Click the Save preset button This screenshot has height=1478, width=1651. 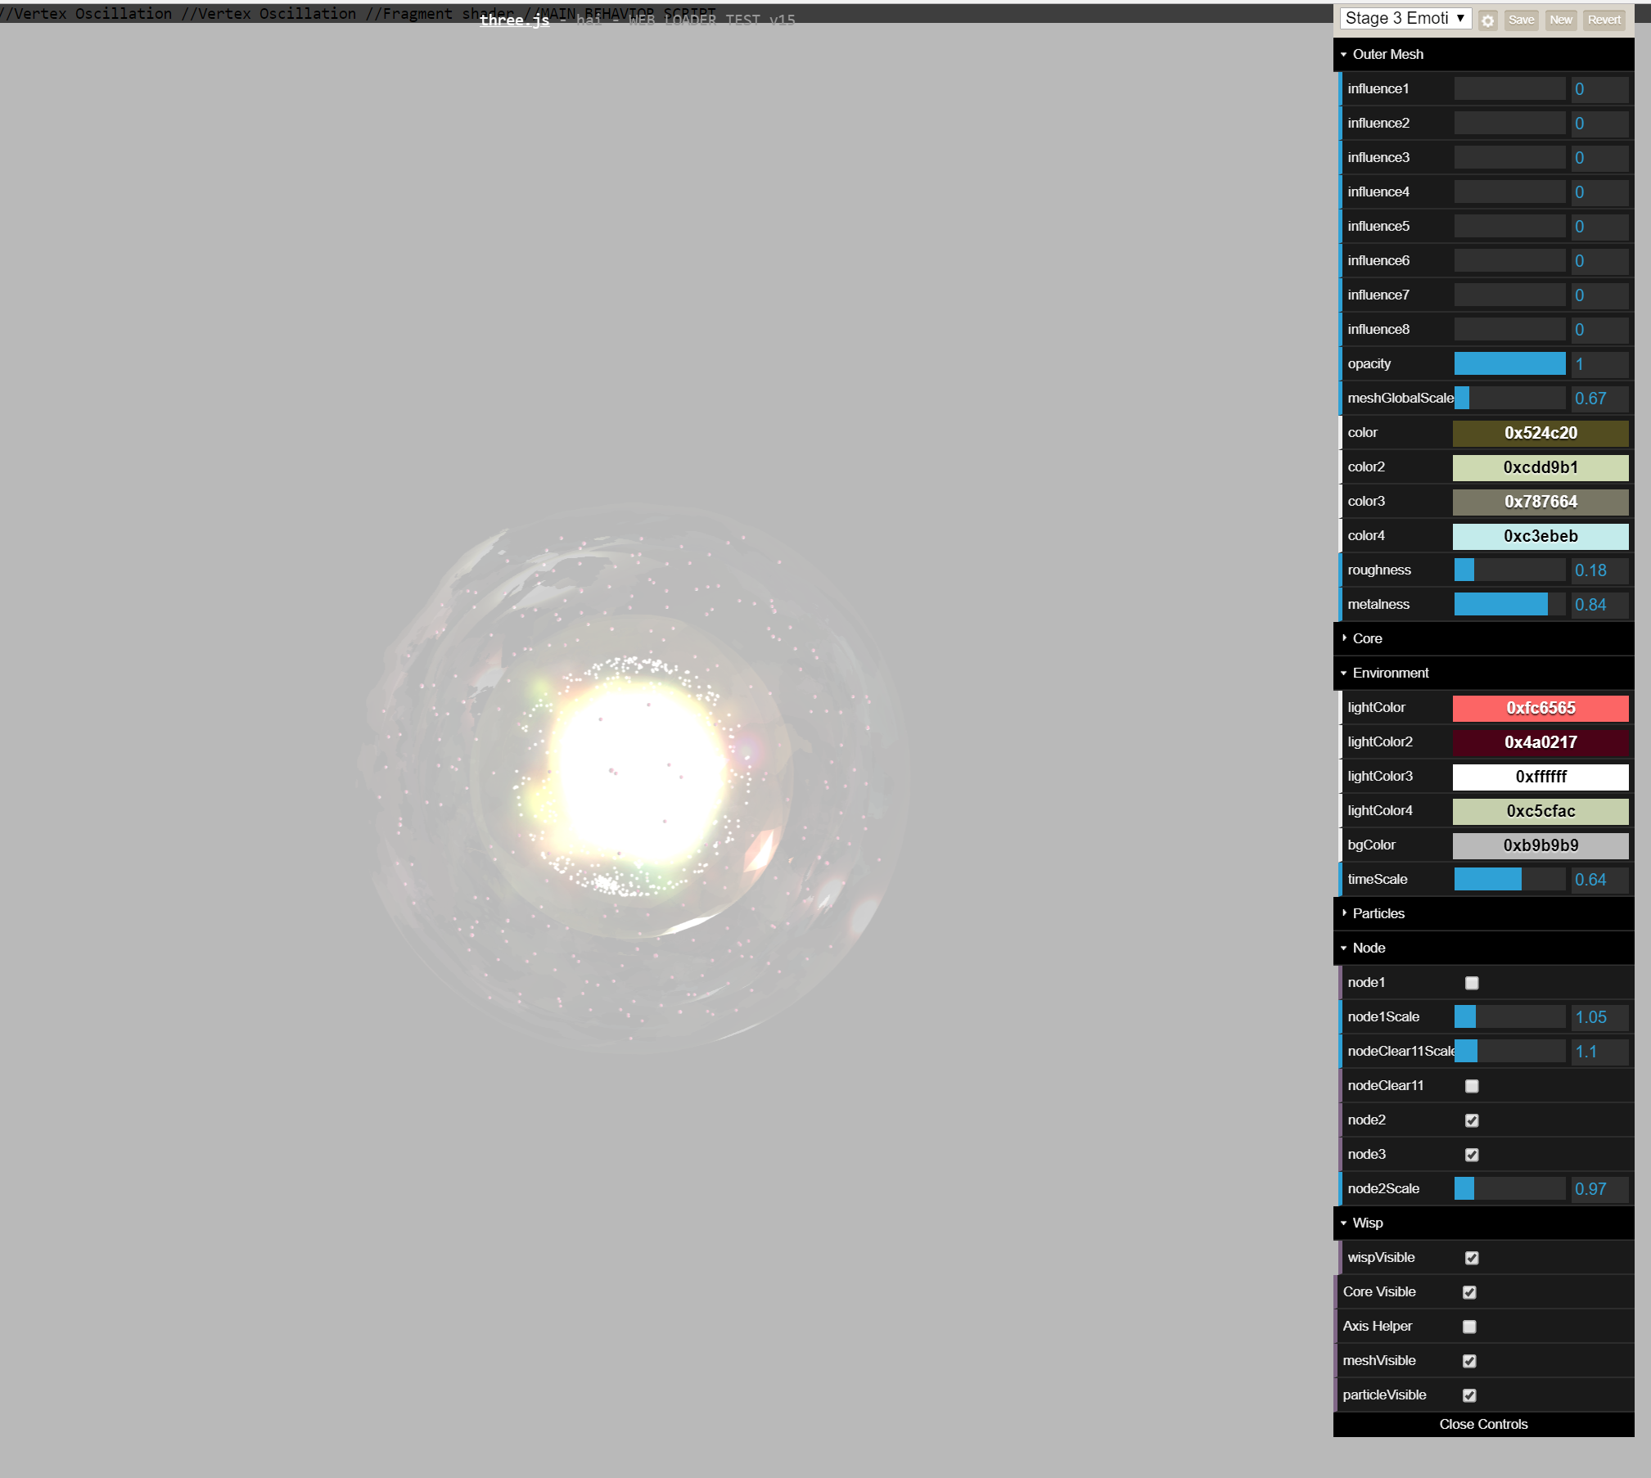[x=1521, y=20]
